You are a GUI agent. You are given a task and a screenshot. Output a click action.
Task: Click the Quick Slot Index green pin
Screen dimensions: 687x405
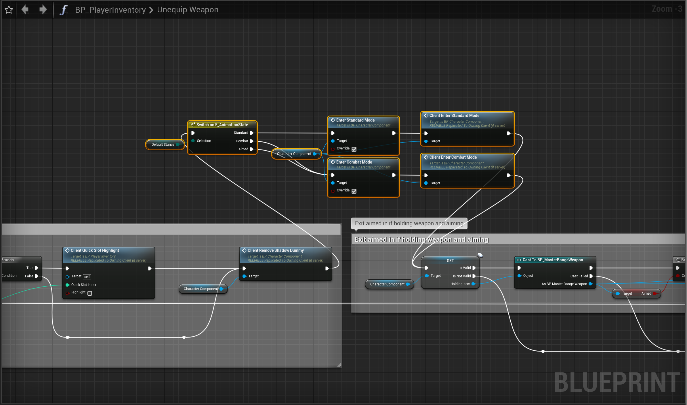pyautogui.click(x=68, y=285)
